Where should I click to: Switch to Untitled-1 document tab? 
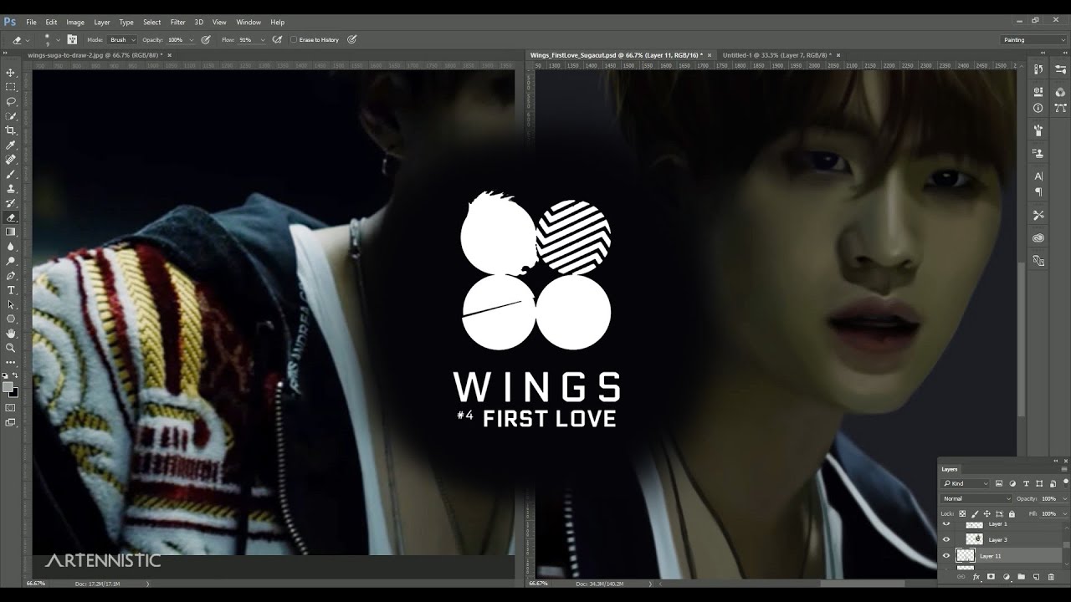[x=777, y=55]
